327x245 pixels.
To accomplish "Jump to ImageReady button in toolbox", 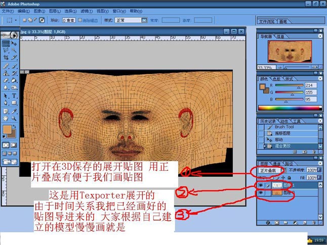I will pyautogui.click(x=10, y=162).
